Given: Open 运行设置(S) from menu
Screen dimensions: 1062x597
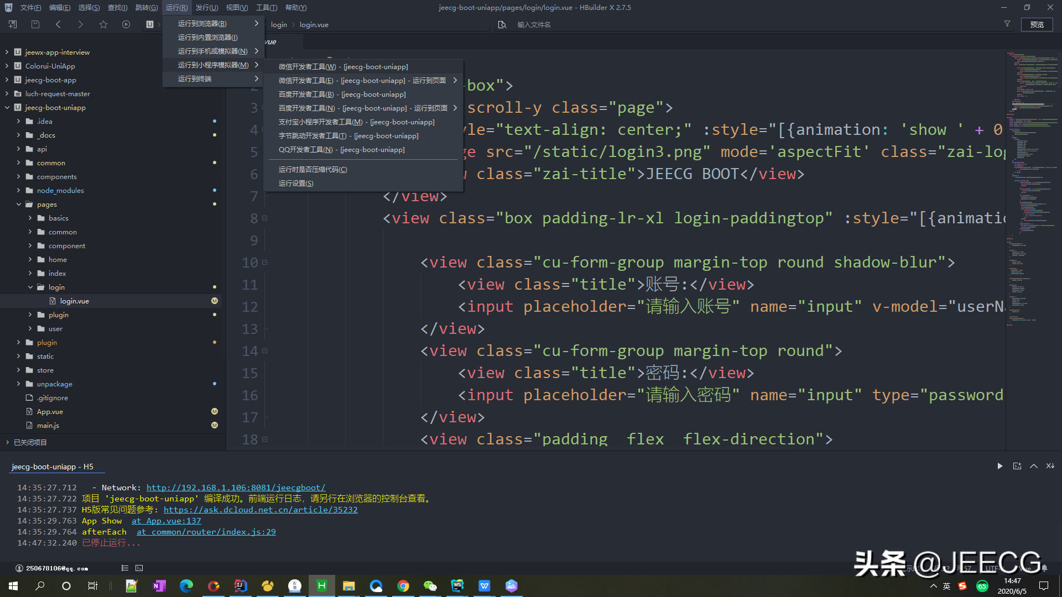Looking at the screenshot, I should tap(363, 184).
